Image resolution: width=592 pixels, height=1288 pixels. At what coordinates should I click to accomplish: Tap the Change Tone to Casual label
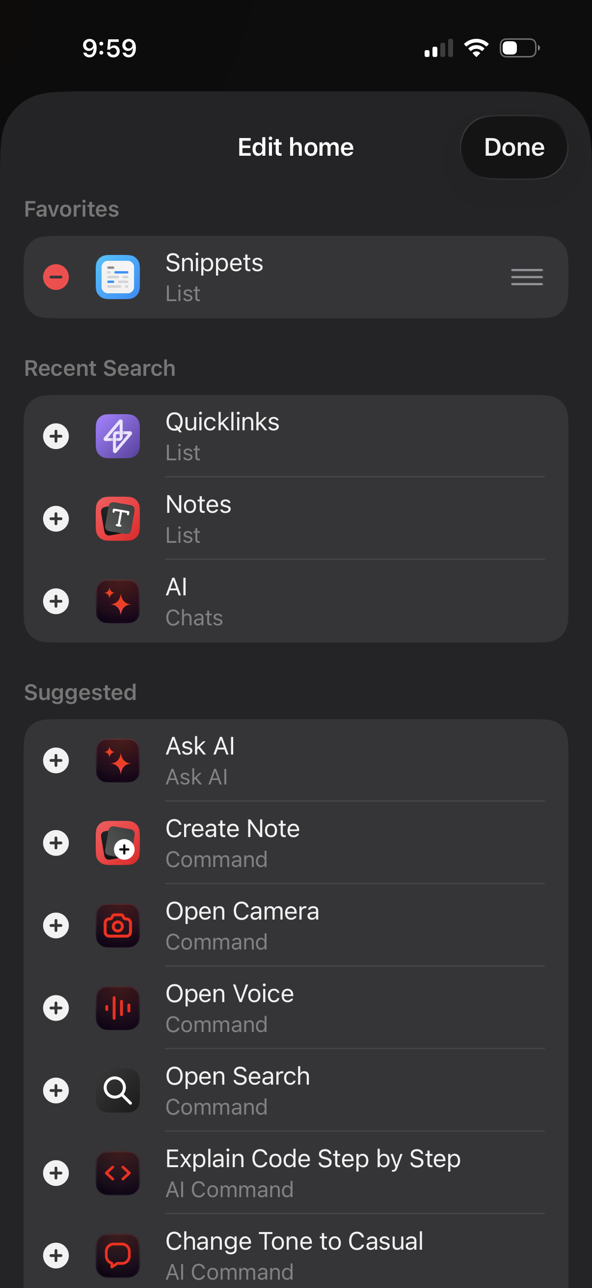point(294,1241)
